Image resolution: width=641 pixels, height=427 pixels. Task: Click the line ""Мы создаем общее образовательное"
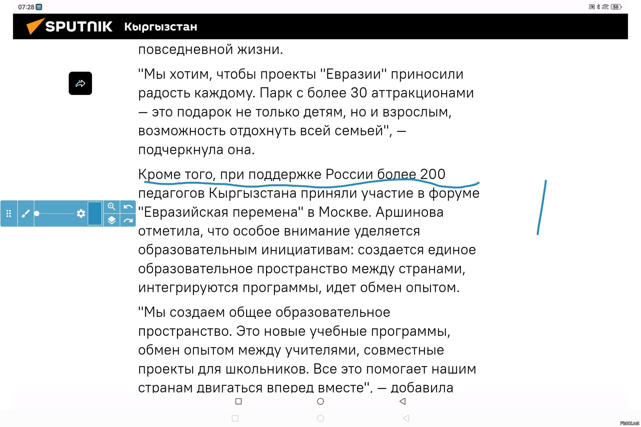coord(264,312)
